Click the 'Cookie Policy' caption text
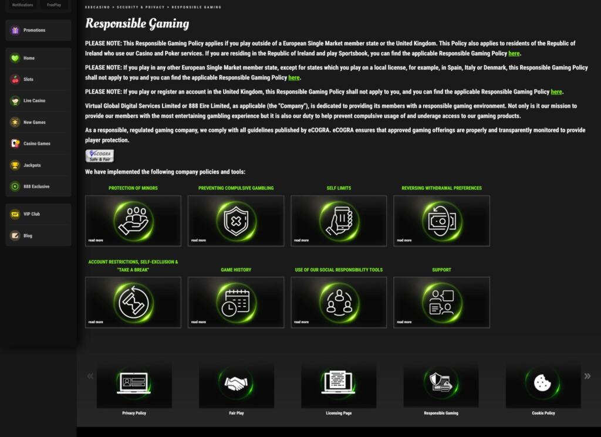Viewport: 601px width, 437px height. [x=543, y=414]
